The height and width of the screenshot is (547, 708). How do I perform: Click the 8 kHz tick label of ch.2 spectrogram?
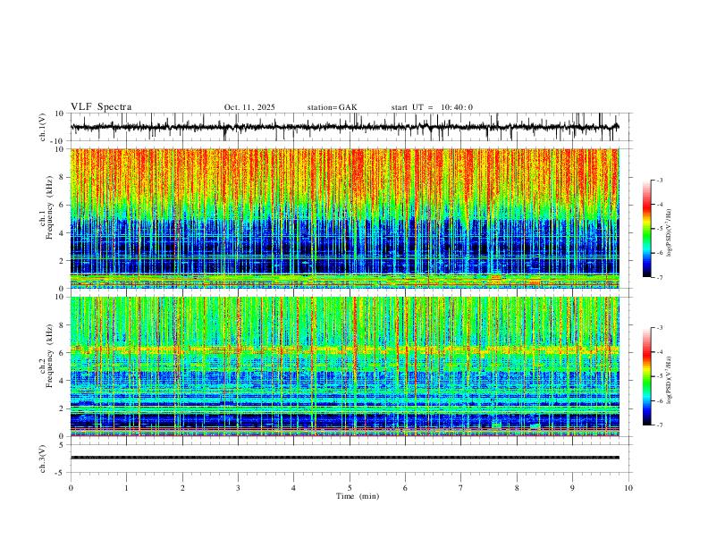(x=63, y=325)
